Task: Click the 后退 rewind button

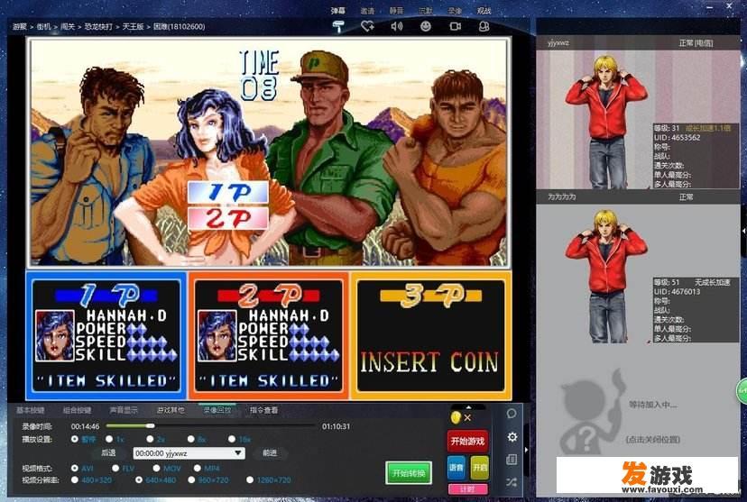Action: pyautogui.click(x=108, y=453)
